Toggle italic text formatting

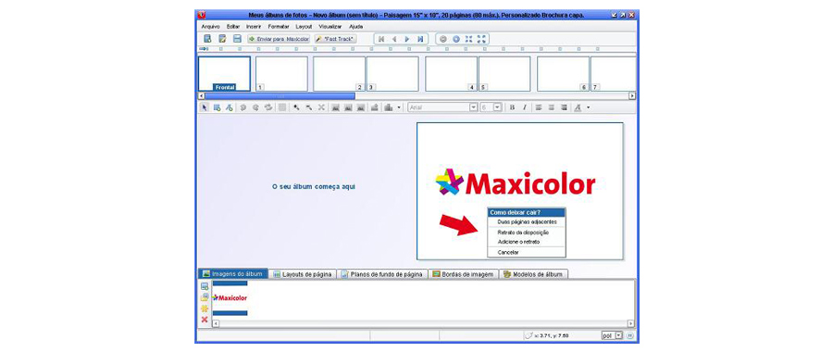click(x=525, y=107)
